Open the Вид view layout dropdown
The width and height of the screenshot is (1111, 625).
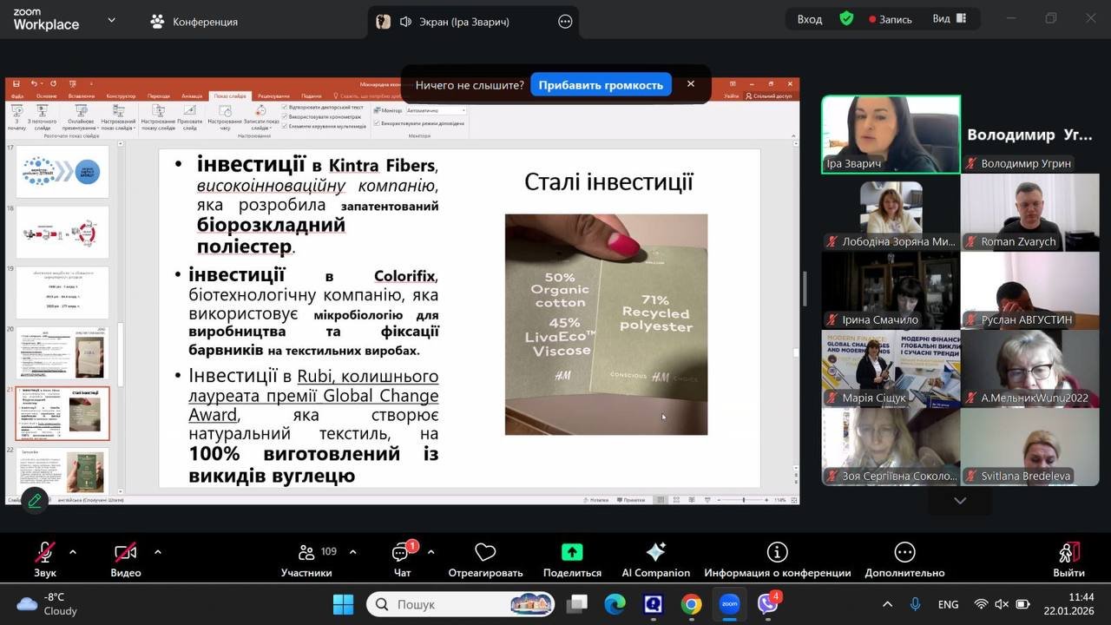pos(950,19)
